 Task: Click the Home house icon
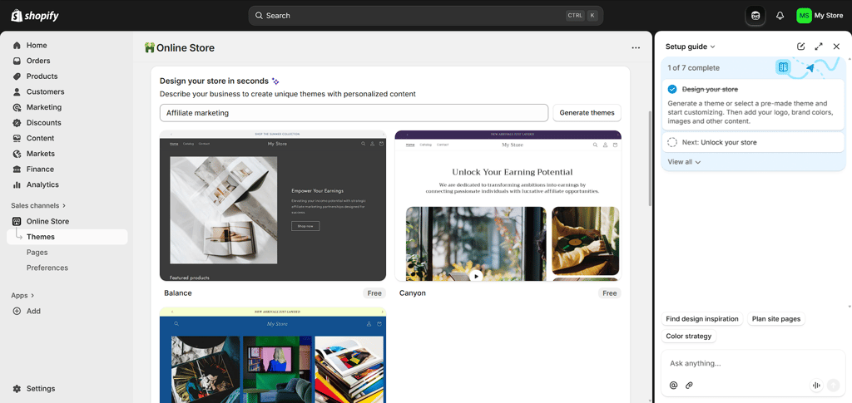(17, 46)
